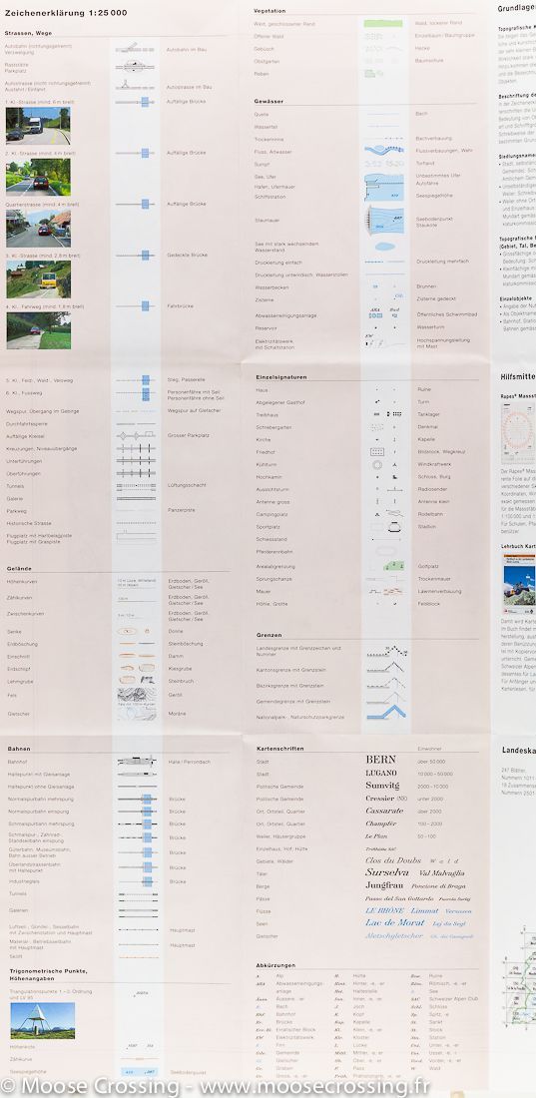
Task: Click the Landesgrenze border line symbol
Action: coord(384,651)
